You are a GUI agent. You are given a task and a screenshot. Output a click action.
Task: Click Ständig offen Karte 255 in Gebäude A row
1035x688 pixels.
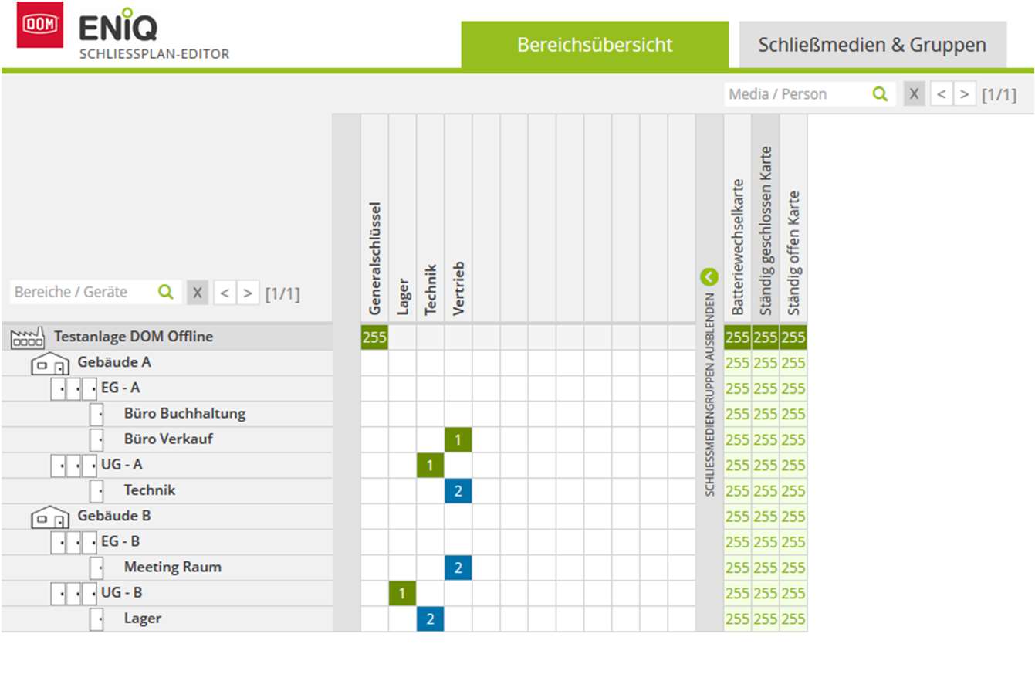[793, 363]
